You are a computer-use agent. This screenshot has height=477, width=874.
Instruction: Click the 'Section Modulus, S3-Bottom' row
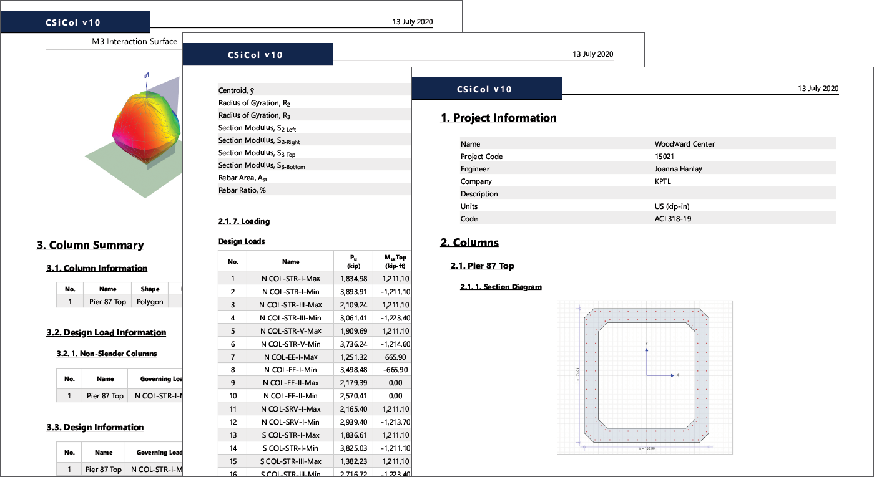(315, 165)
